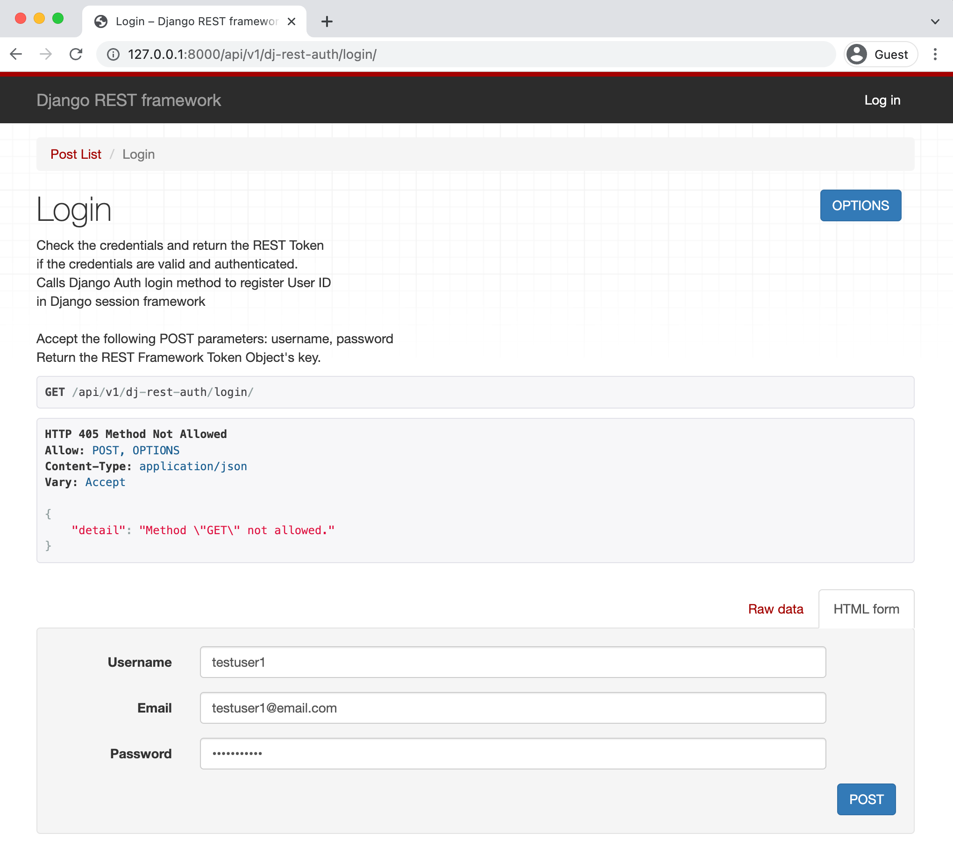Image resolution: width=953 pixels, height=861 pixels.
Task: Click the GET request URL line
Action: [x=149, y=392]
